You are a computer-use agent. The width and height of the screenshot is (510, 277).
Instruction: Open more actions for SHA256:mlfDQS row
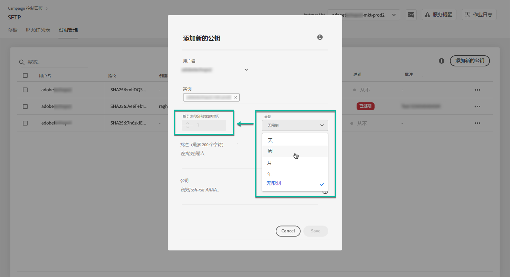point(478,90)
